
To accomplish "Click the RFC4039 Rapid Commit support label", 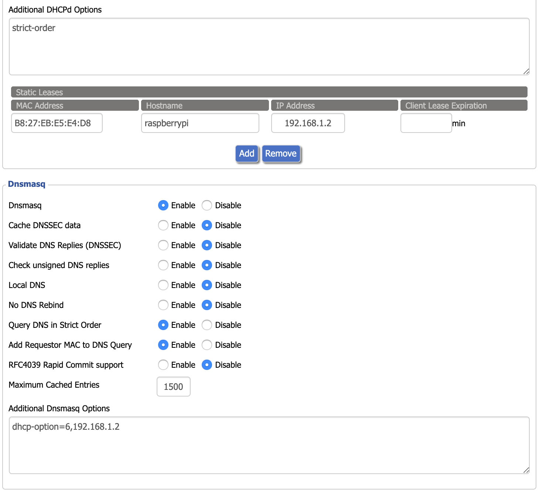I will [x=66, y=365].
